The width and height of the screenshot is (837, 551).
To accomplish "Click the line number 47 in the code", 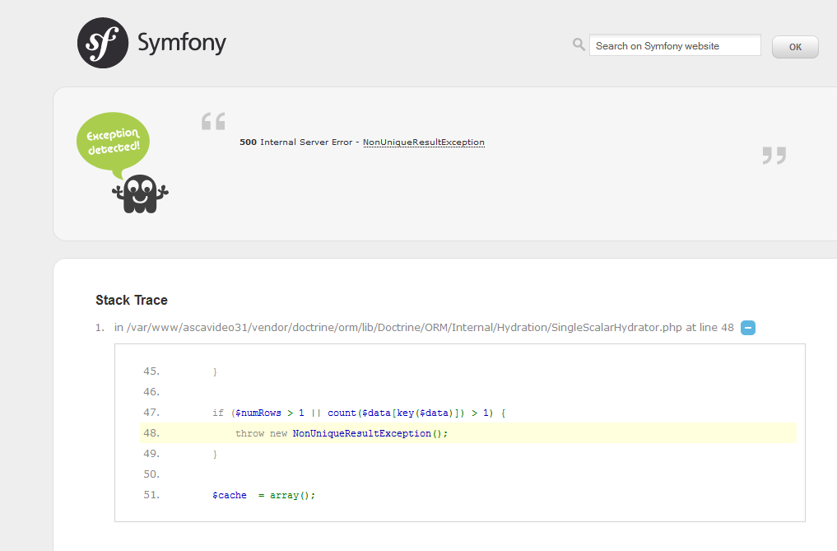I will pyautogui.click(x=151, y=412).
